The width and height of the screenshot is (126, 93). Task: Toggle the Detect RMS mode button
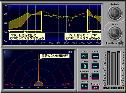84,86
